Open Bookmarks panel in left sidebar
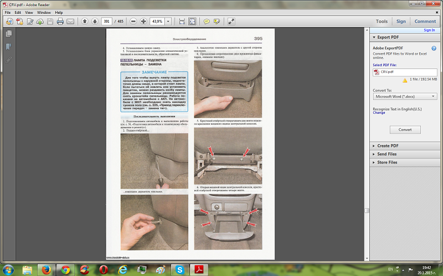Screen dimensions: 443x276 (x=9, y=46)
